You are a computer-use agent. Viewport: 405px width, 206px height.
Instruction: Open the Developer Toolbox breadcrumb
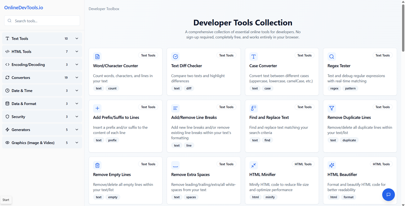(104, 9)
